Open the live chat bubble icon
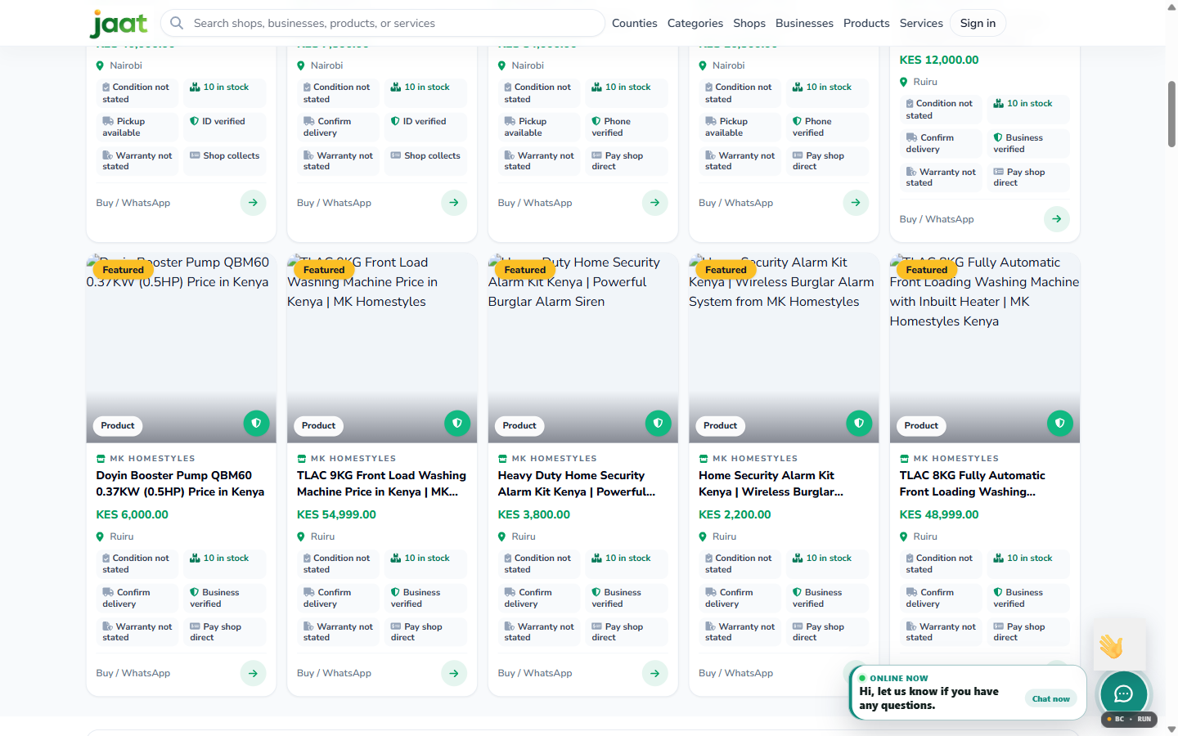1178x736 pixels. coord(1123,694)
